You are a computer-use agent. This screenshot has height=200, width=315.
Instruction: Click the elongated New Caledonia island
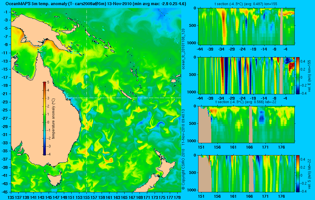pos(125,94)
